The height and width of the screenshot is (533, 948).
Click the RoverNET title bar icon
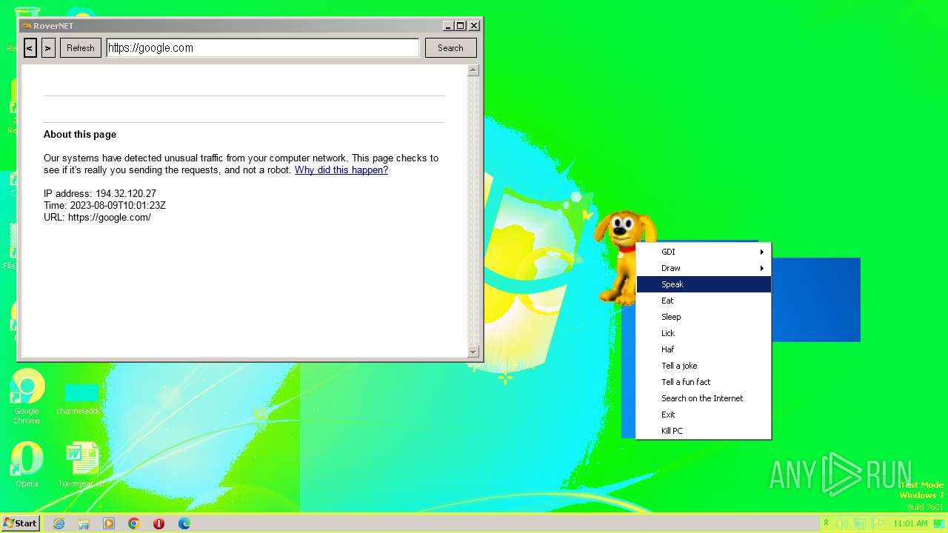coord(27,25)
